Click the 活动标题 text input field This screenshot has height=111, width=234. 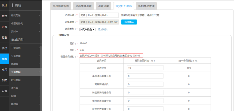point(99,15)
